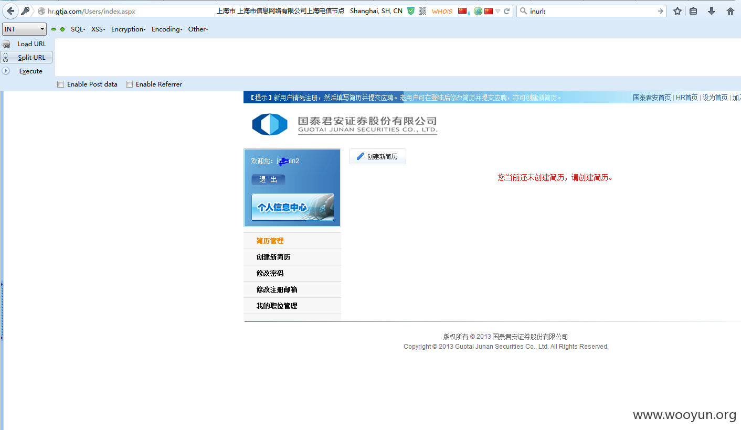Image resolution: width=741 pixels, height=430 pixels.
Task: Click the search magnifier icon
Action: [x=523, y=11]
